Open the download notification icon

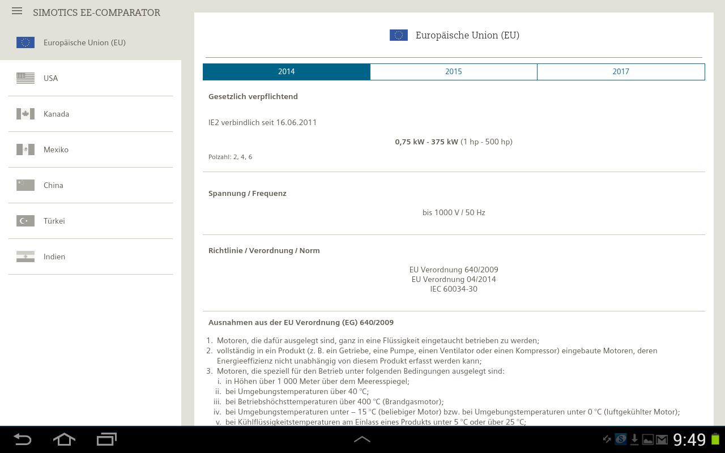tap(634, 439)
